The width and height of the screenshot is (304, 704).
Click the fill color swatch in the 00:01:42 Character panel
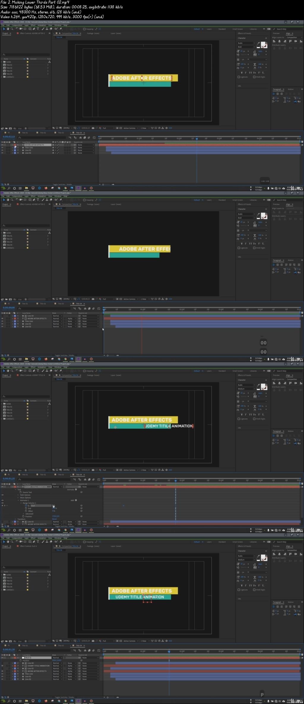click(263, 43)
